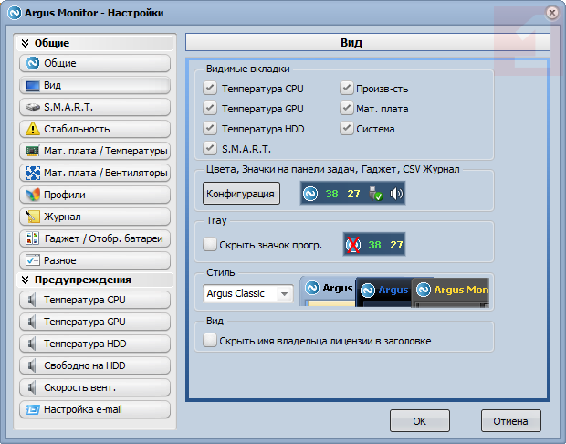
Task: Click the Журнал notepad icon
Action: (x=33, y=217)
